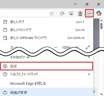Increase zoom with plus button

pyautogui.click(x=77, y=47)
